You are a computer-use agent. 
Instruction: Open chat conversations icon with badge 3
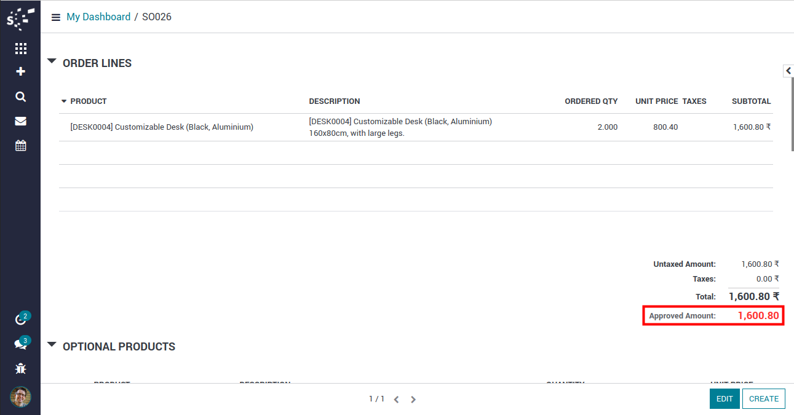coord(20,344)
